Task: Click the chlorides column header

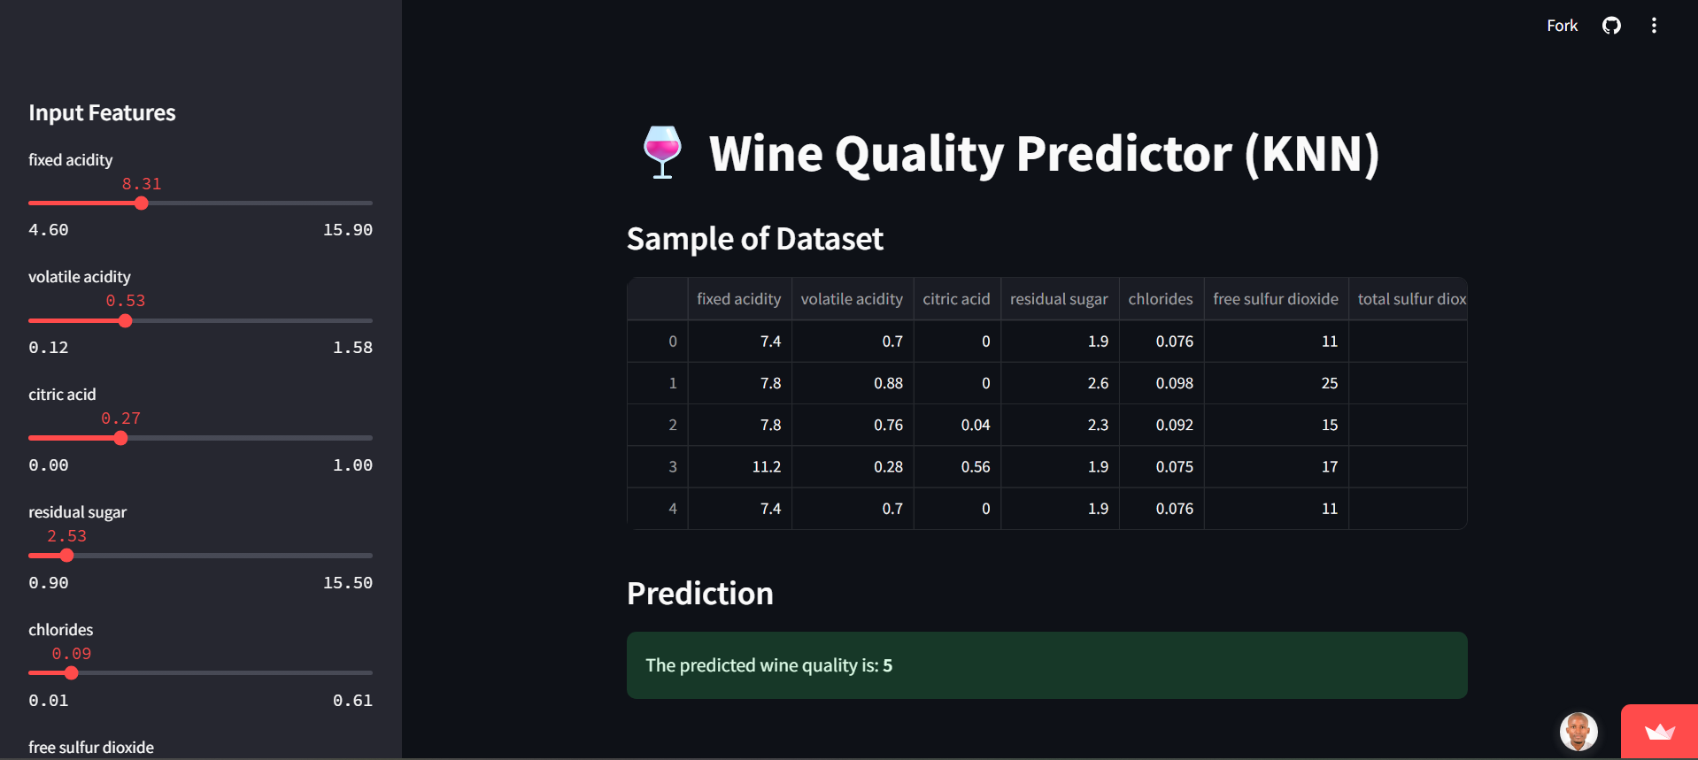Action: coord(1160,299)
